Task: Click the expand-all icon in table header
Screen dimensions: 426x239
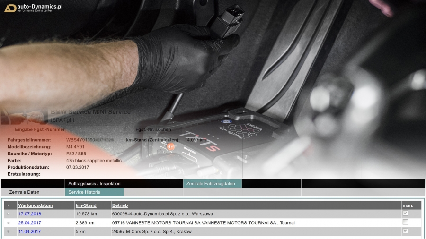Action: coord(8,205)
